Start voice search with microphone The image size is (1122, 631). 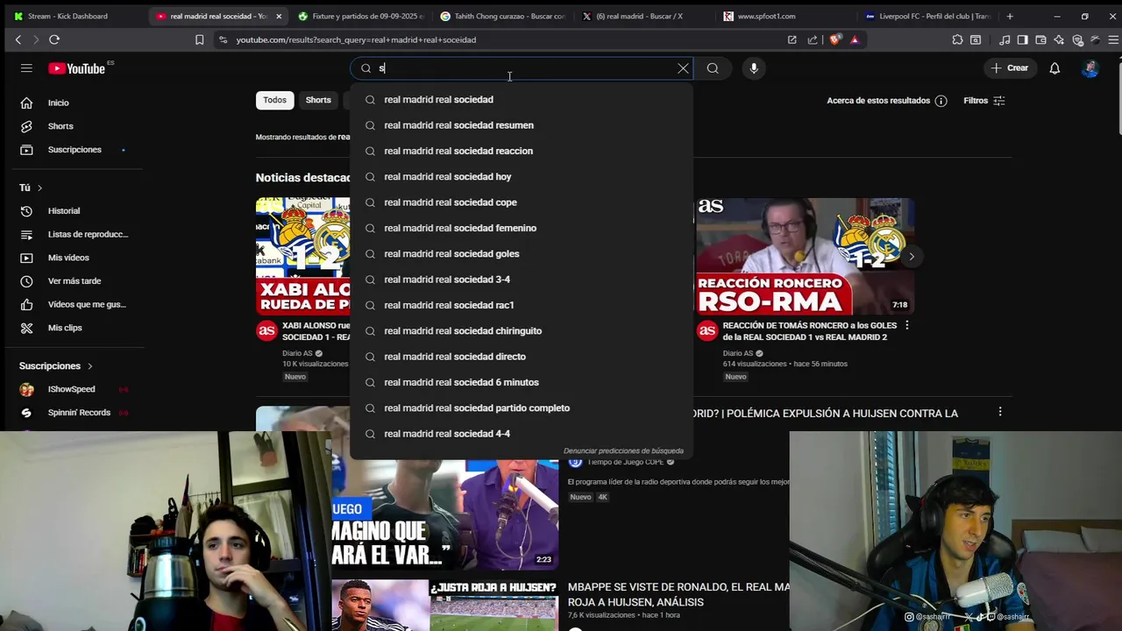[x=754, y=68]
